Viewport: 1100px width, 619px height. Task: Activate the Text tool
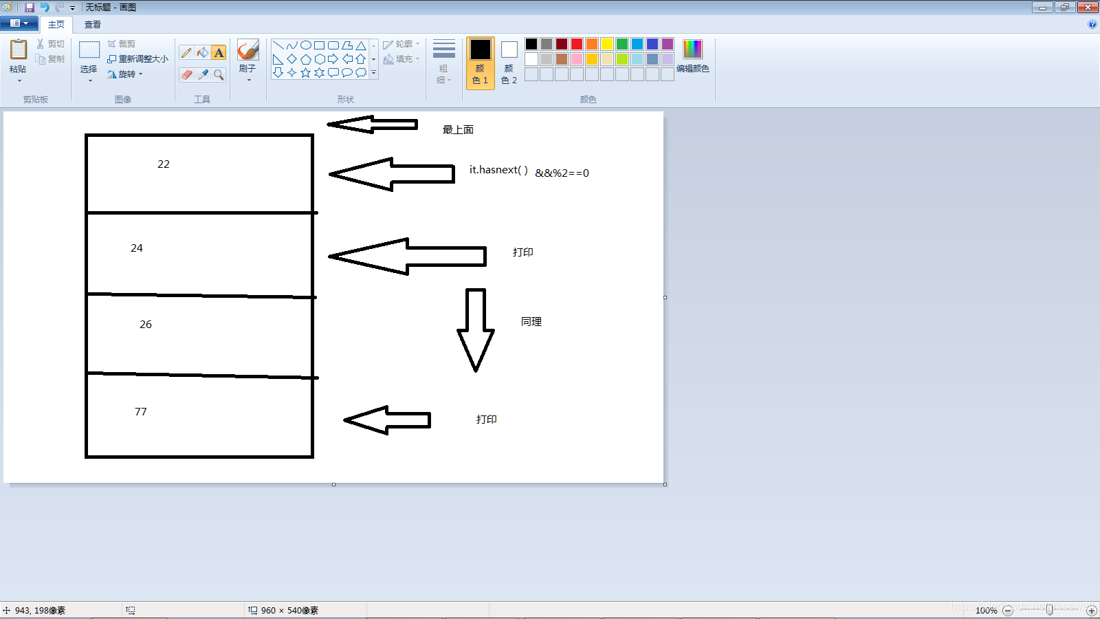pyautogui.click(x=219, y=52)
